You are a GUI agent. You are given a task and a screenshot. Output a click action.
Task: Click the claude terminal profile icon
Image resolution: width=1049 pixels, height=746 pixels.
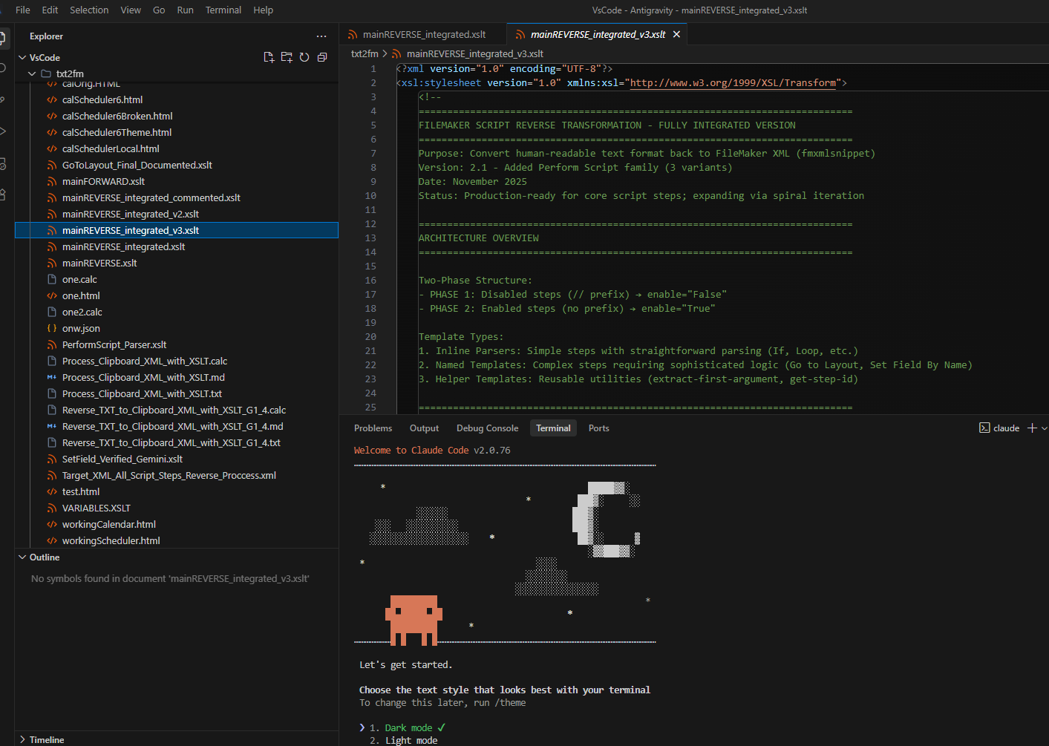pyautogui.click(x=984, y=428)
